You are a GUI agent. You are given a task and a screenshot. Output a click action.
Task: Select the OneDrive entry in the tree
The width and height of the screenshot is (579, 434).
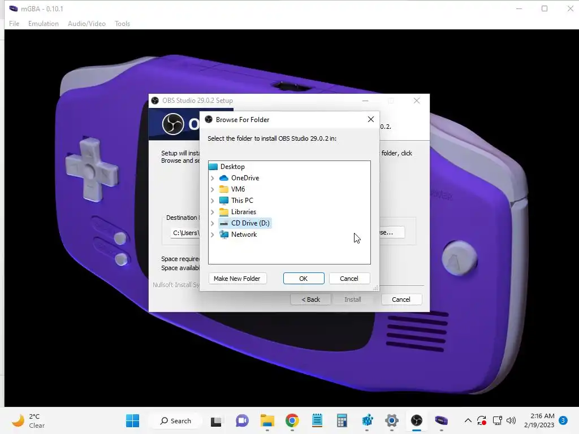pos(245,178)
